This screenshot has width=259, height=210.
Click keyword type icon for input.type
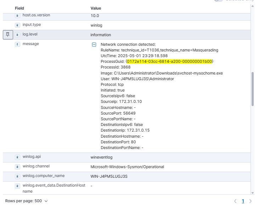[x=17, y=25]
